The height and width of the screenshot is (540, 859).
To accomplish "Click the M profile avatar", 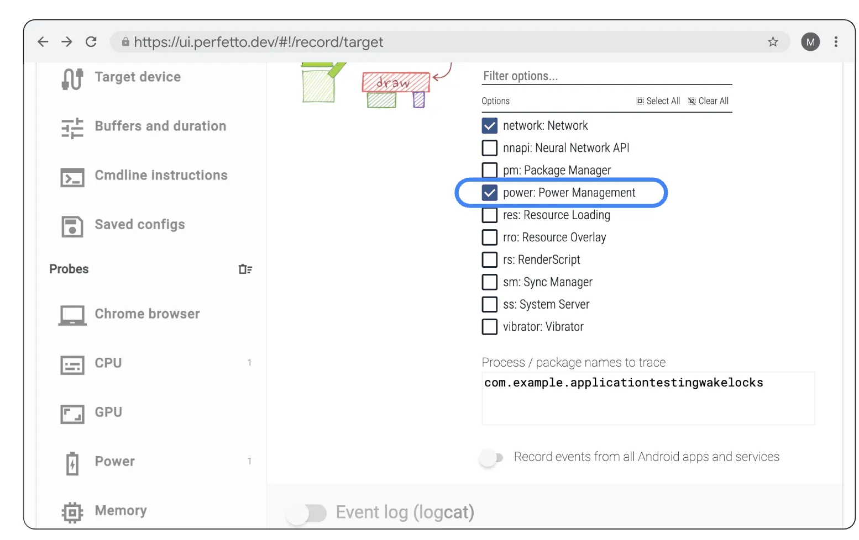I will [810, 42].
